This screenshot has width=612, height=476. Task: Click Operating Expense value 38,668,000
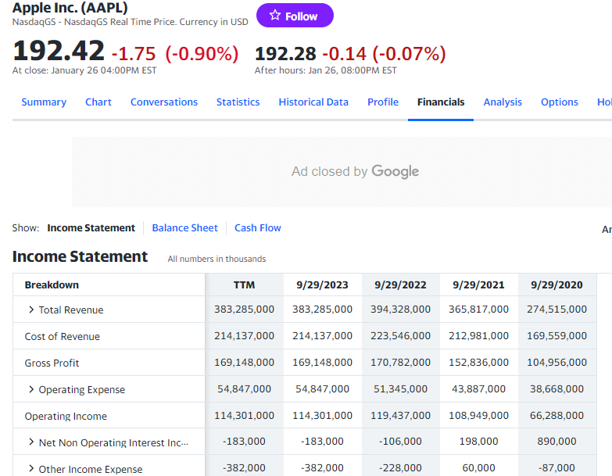(557, 388)
